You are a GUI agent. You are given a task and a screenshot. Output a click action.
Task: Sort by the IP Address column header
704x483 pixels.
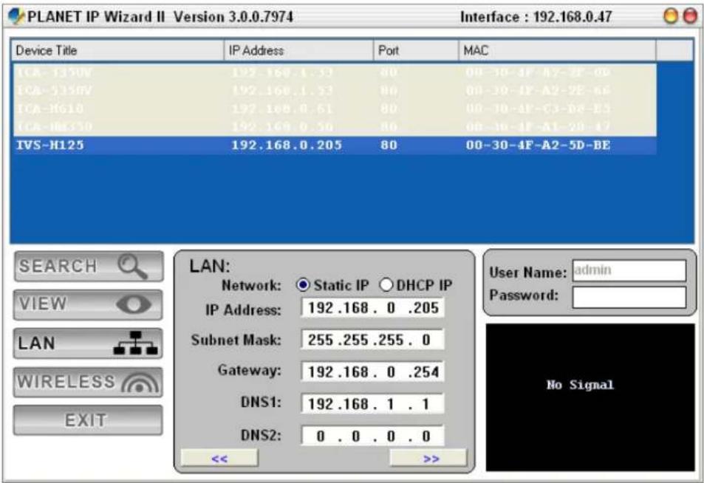[298, 50]
